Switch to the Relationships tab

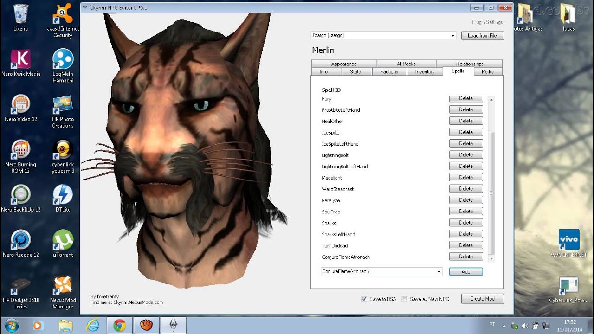pos(470,64)
